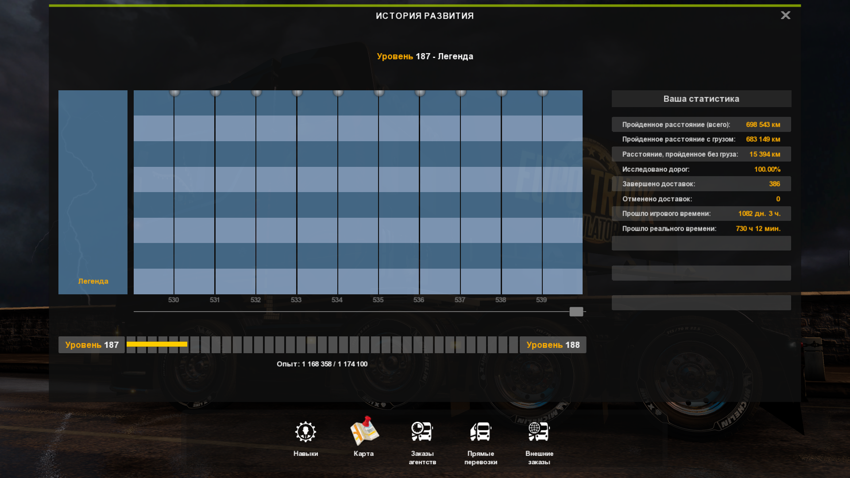Select the timeline pin above 531
Viewport: 850px width, 478px height.
point(215,93)
